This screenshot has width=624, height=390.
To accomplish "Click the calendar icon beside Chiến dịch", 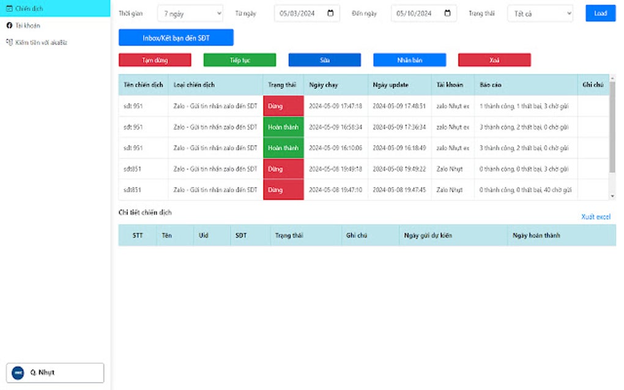I will [9, 8].
